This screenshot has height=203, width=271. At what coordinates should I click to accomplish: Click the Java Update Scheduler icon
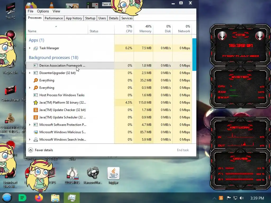pyautogui.click(x=36, y=117)
